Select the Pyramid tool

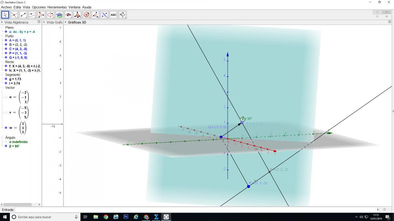point(77,15)
